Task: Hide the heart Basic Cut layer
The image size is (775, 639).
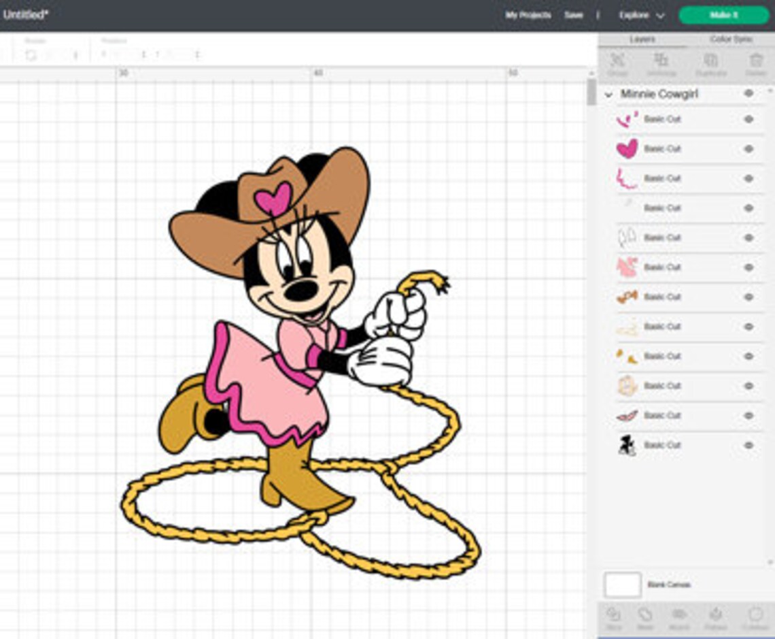Action: click(747, 148)
